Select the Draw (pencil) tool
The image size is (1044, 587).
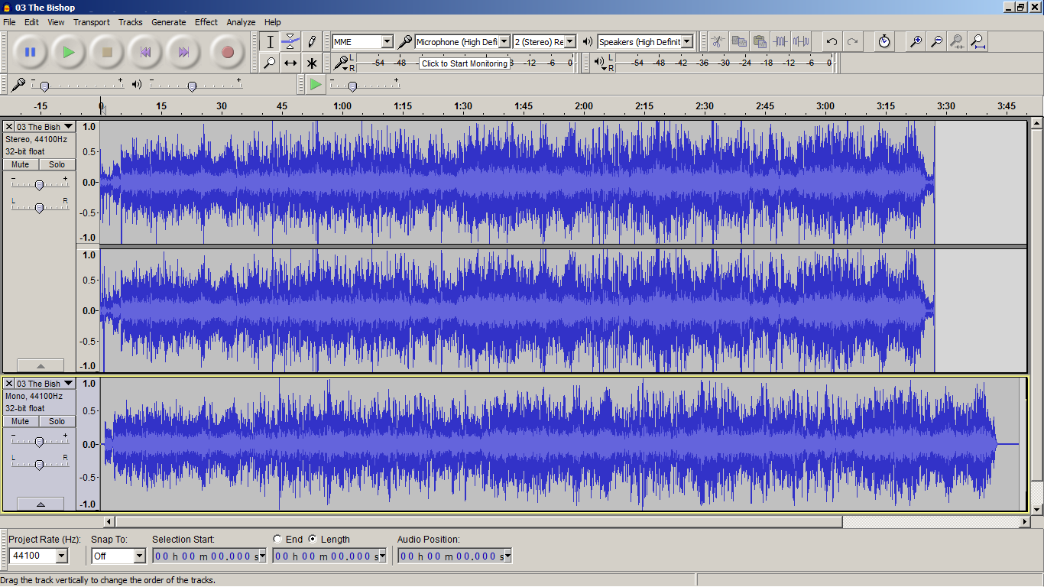tap(312, 41)
